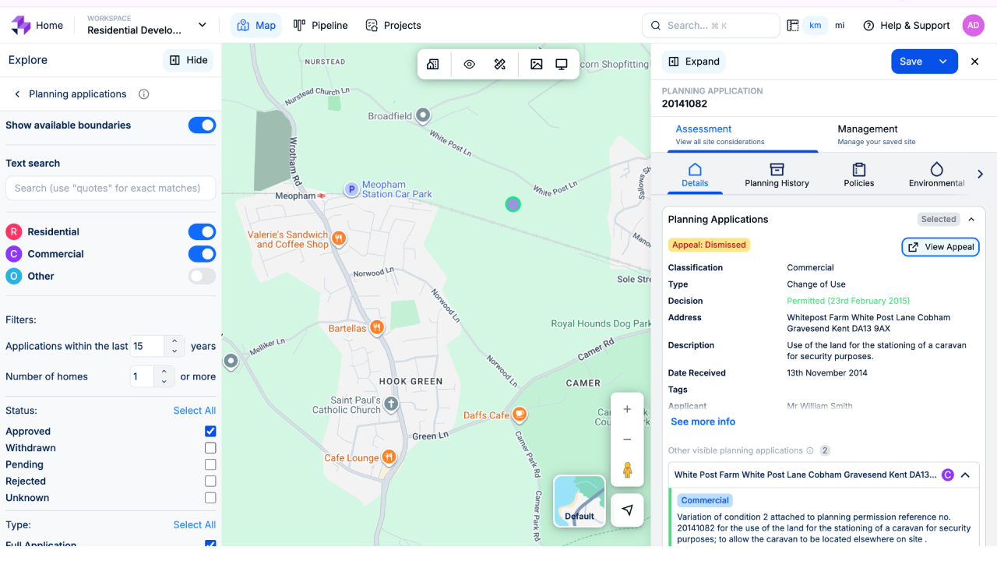Click the Street View pegman icon
This screenshot has width=997, height=561.
(x=627, y=471)
